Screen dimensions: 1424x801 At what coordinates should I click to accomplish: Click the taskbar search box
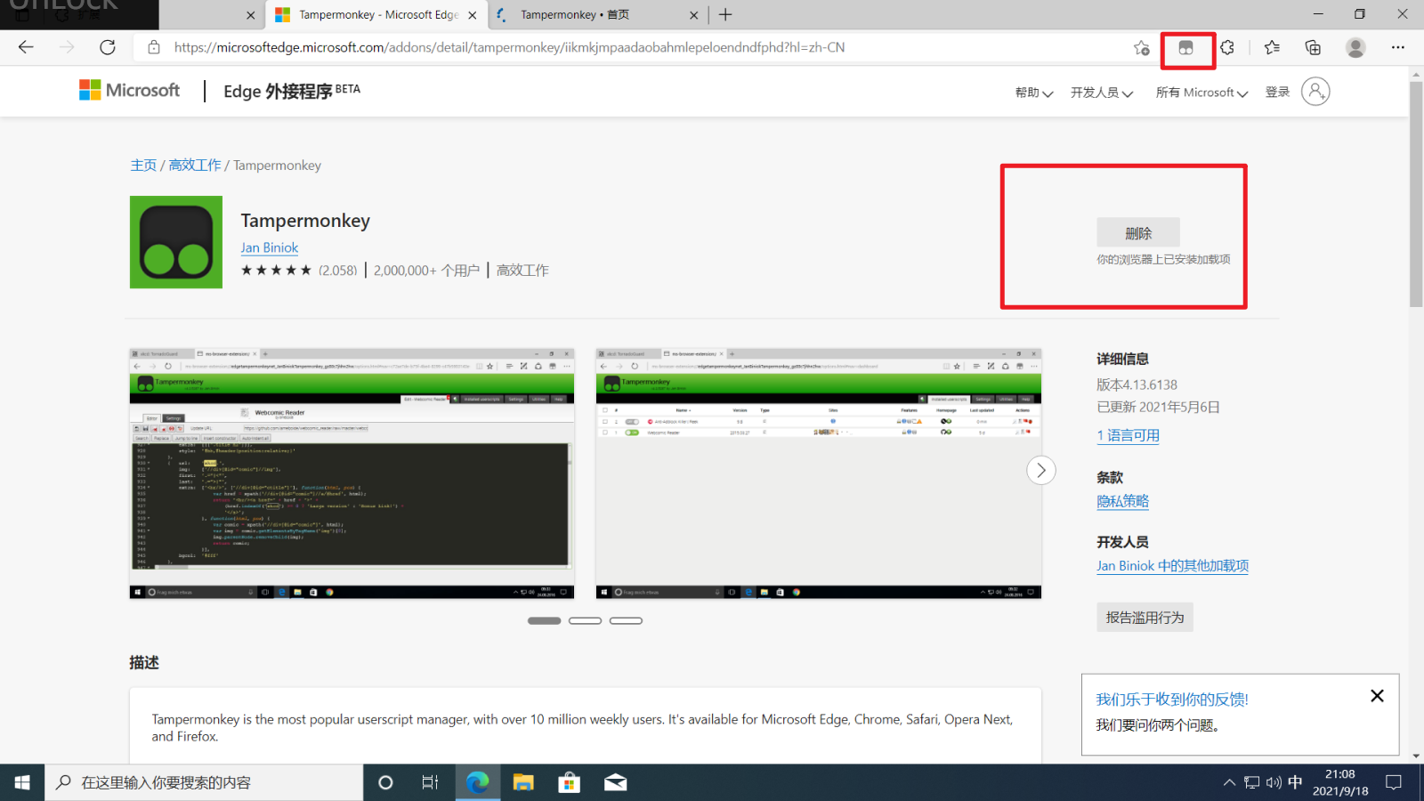point(205,782)
